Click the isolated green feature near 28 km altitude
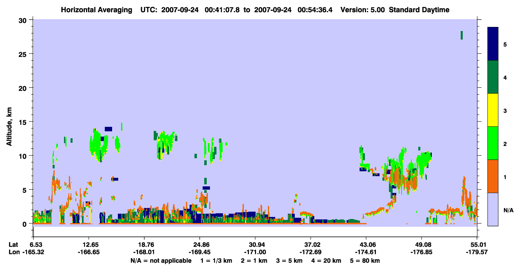Viewport: 530px width, 272px height. point(462,35)
